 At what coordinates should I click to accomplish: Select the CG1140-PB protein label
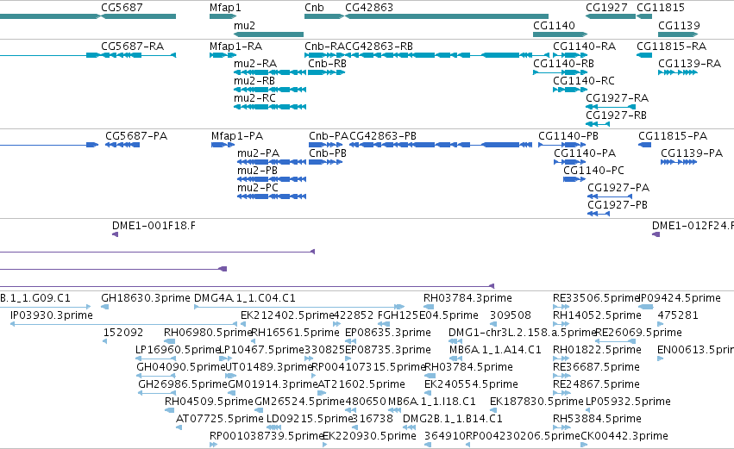568,136
